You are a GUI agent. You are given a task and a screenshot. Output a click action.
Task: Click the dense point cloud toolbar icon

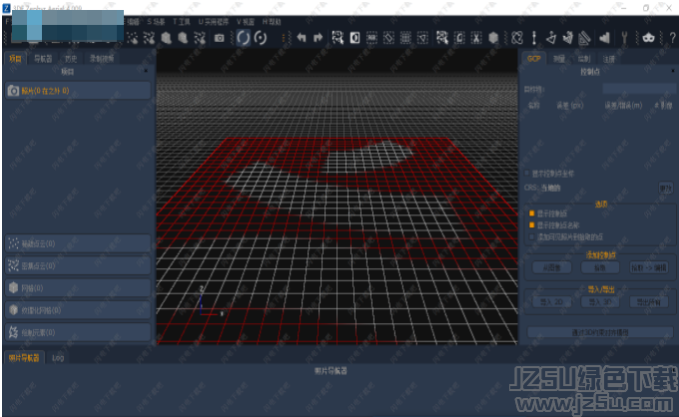[149, 38]
